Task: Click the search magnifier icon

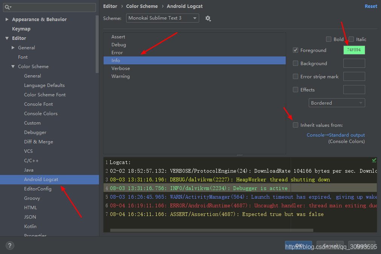Action: (x=8, y=7)
